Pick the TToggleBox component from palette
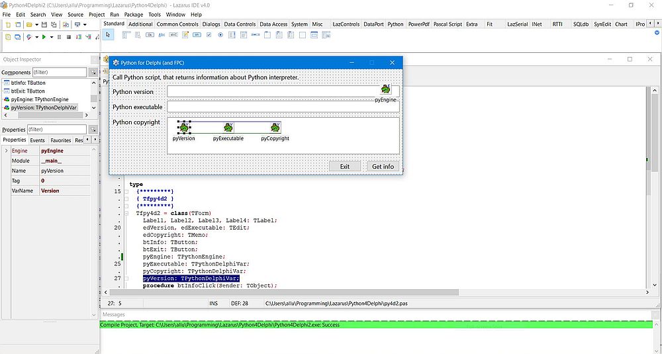This screenshot has height=354, width=662. pos(197,35)
